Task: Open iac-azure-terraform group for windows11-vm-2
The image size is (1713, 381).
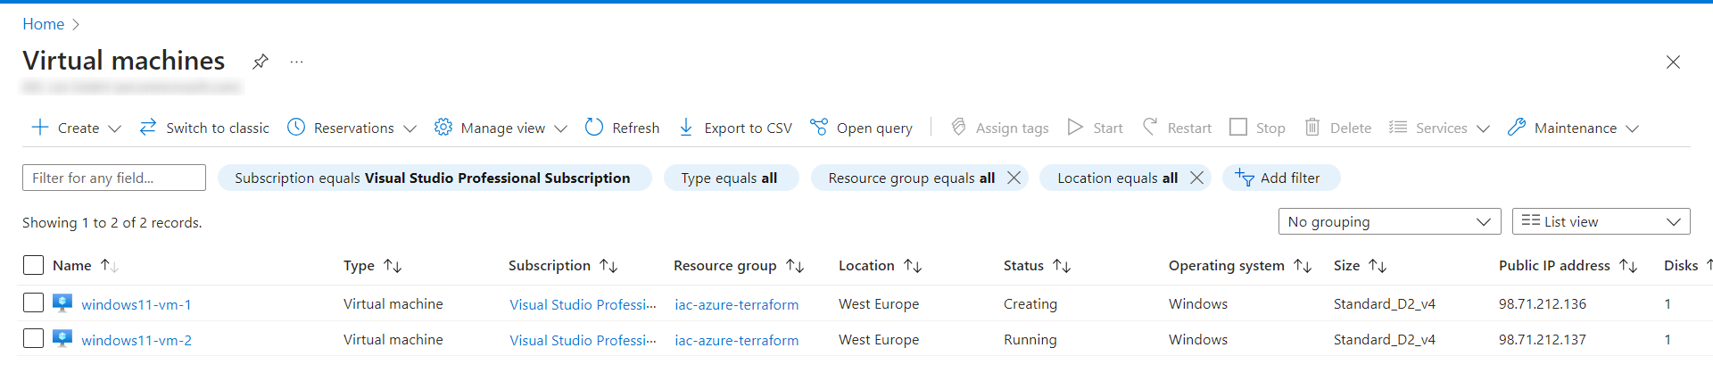Action: point(736,340)
